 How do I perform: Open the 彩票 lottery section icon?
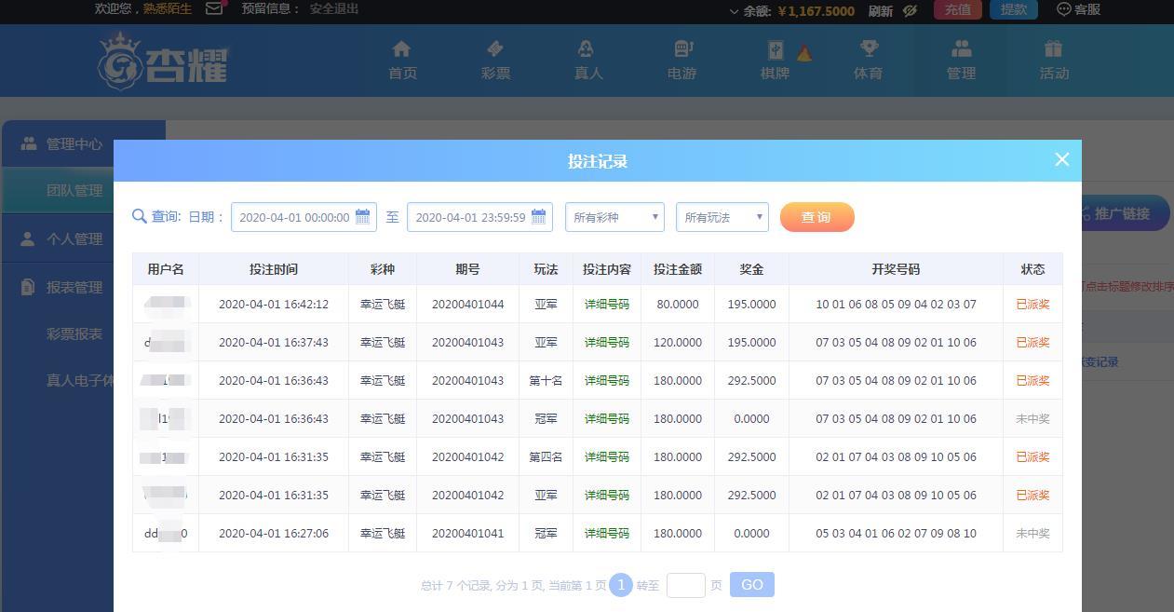pyautogui.click(x=494, y=49)
